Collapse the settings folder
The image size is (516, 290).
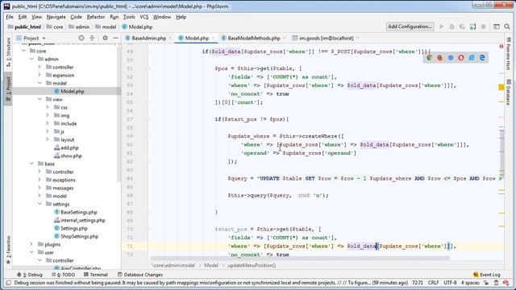(x=40, y=204)
